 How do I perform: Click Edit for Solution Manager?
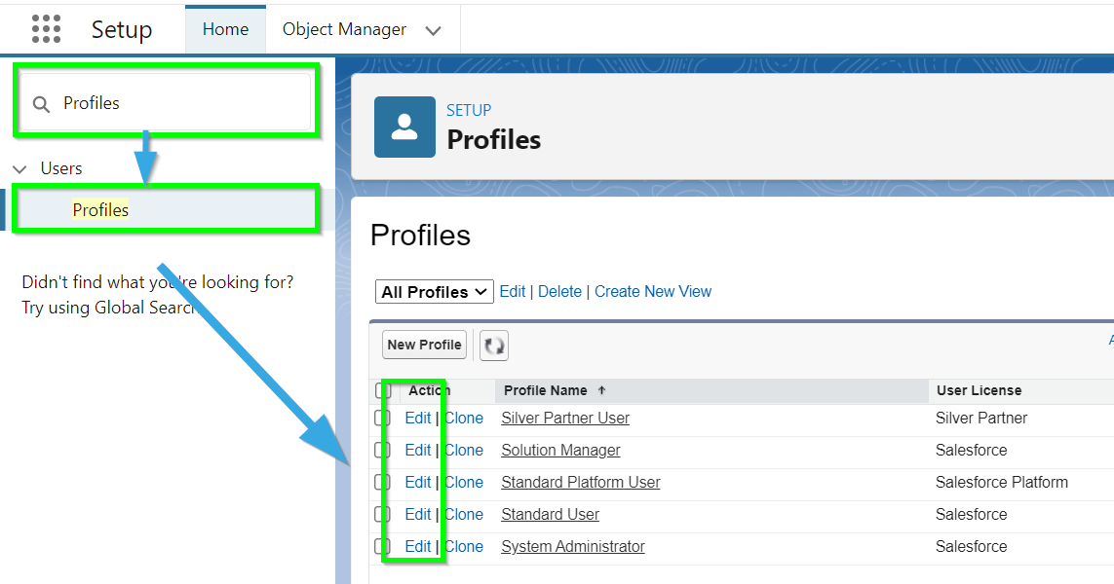418,450
